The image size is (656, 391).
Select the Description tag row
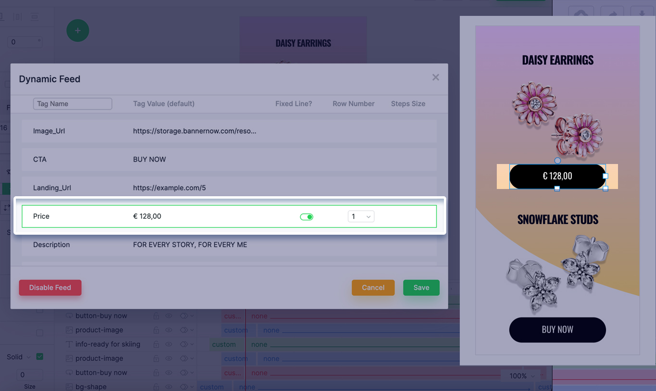coord(229,245)
